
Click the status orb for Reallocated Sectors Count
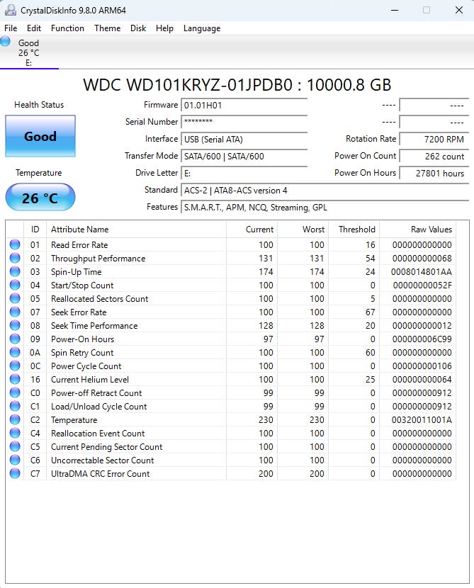click(x=15, y=298)
